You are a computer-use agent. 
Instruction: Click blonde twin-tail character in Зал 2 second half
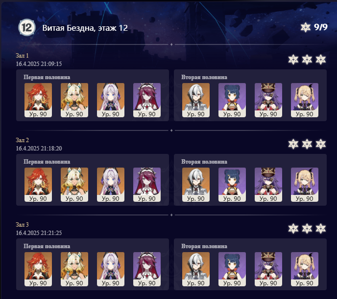click(x=305, y=185)
